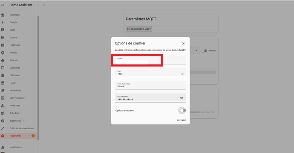Image resolution: width=294 pixels, height=153 pixels.
Task: Open the Alarmo shield icon
Action: tap(3, 53)
